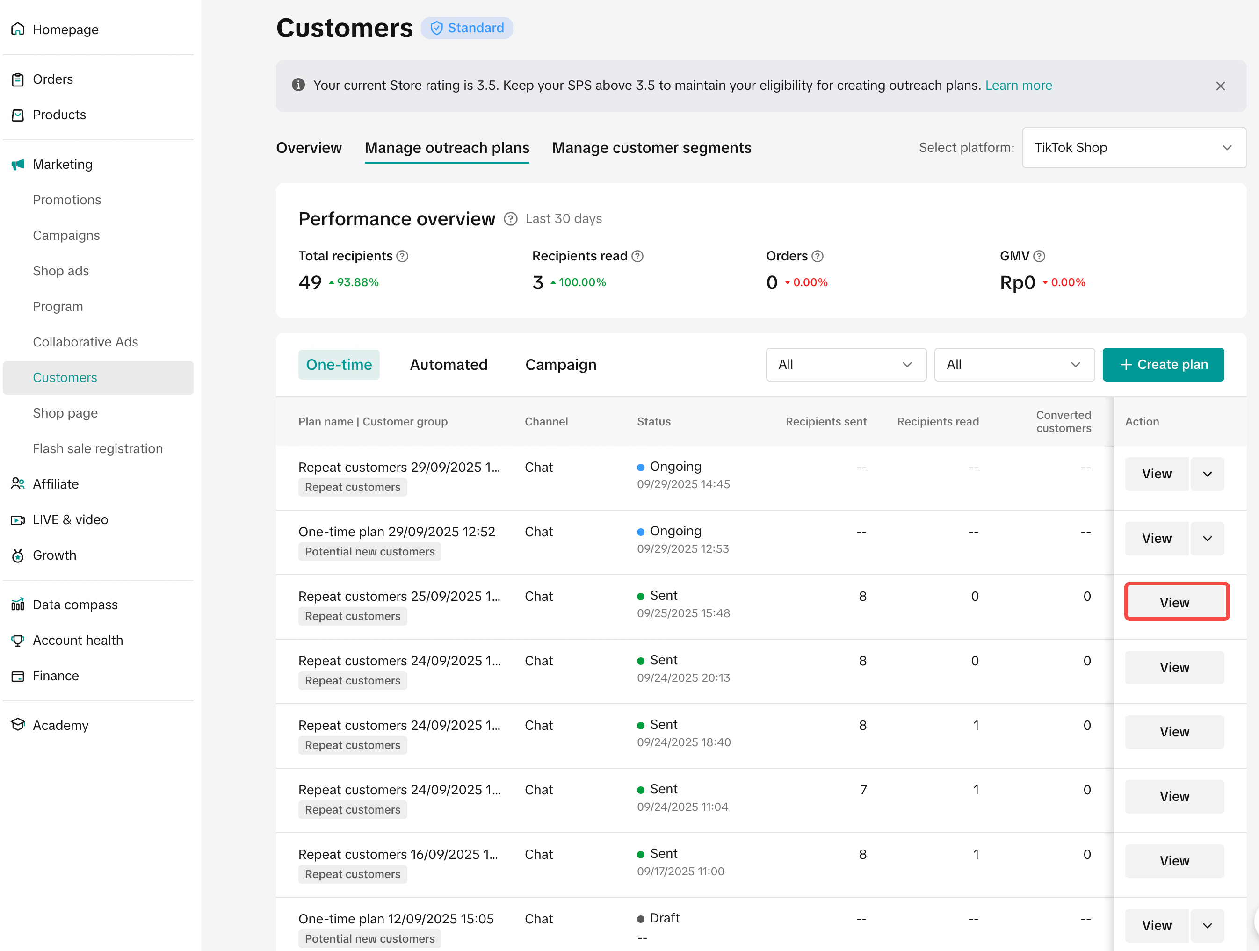Switch to the Automated plans tab
Viewport: 1259px width, 951px height.
point(449,365)
